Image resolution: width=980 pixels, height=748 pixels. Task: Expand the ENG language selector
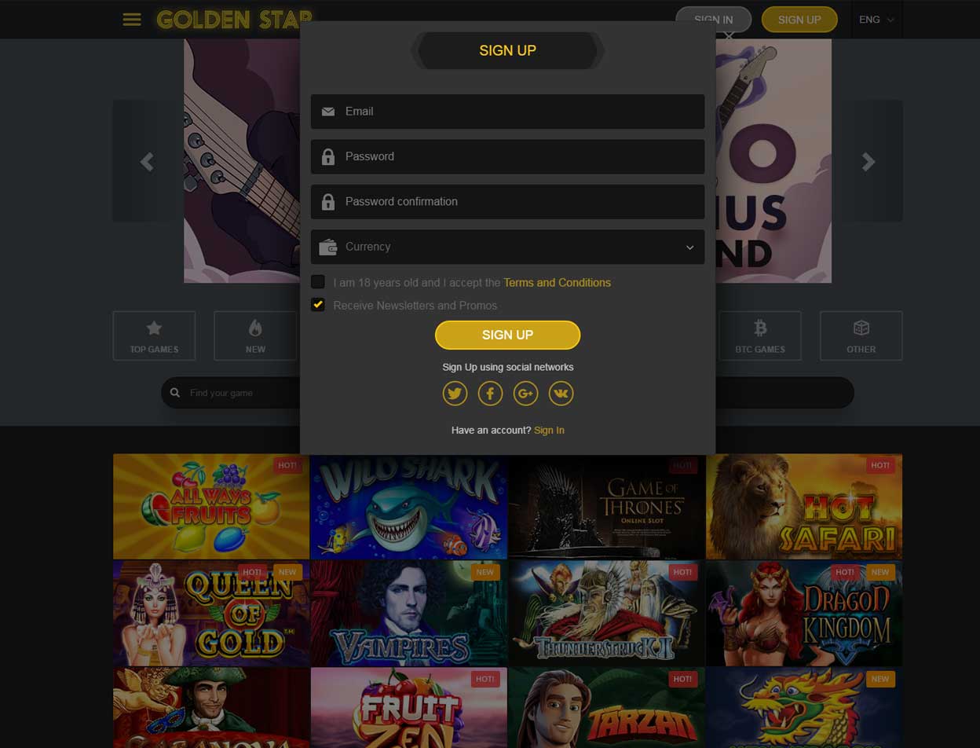click(x=876, y=20)
